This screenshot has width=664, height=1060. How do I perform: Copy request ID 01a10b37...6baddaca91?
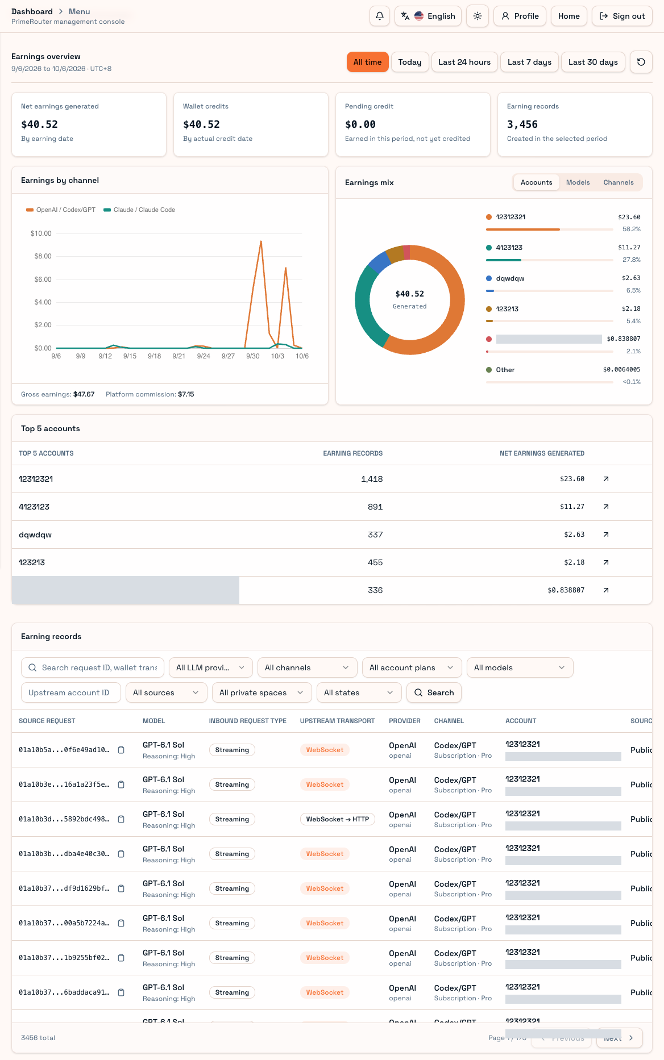pos(121,992)
